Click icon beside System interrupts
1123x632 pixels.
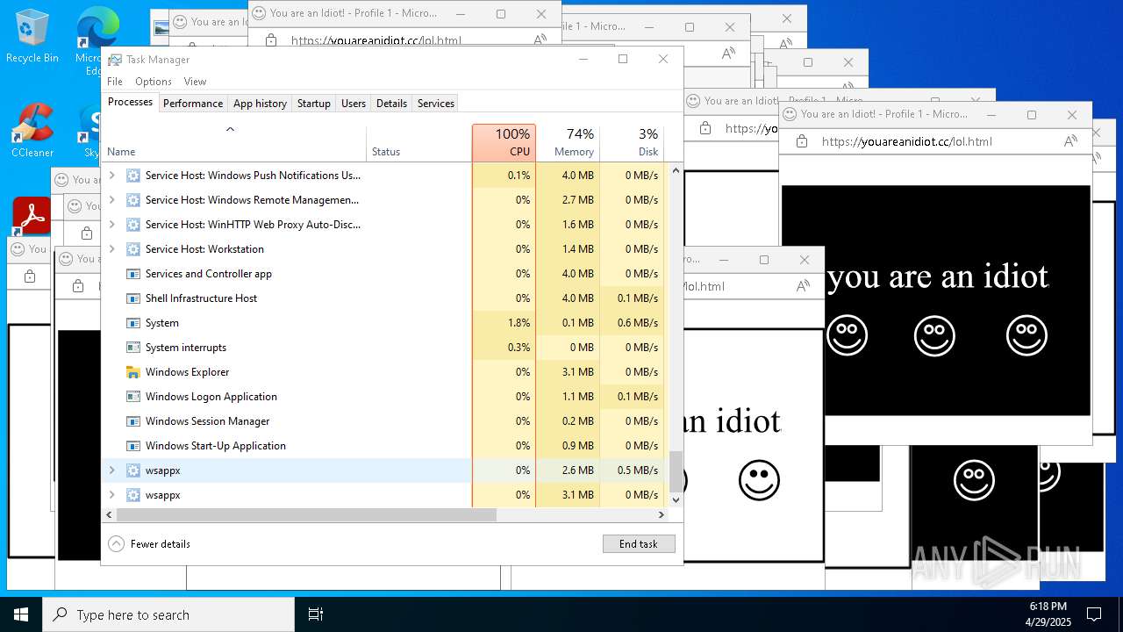133,347
